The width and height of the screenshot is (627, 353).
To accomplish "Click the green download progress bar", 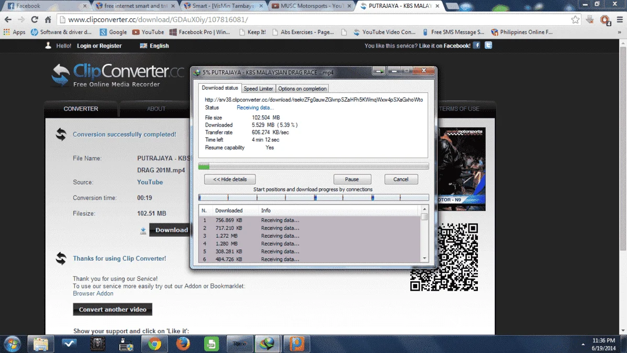I will 313,166.
